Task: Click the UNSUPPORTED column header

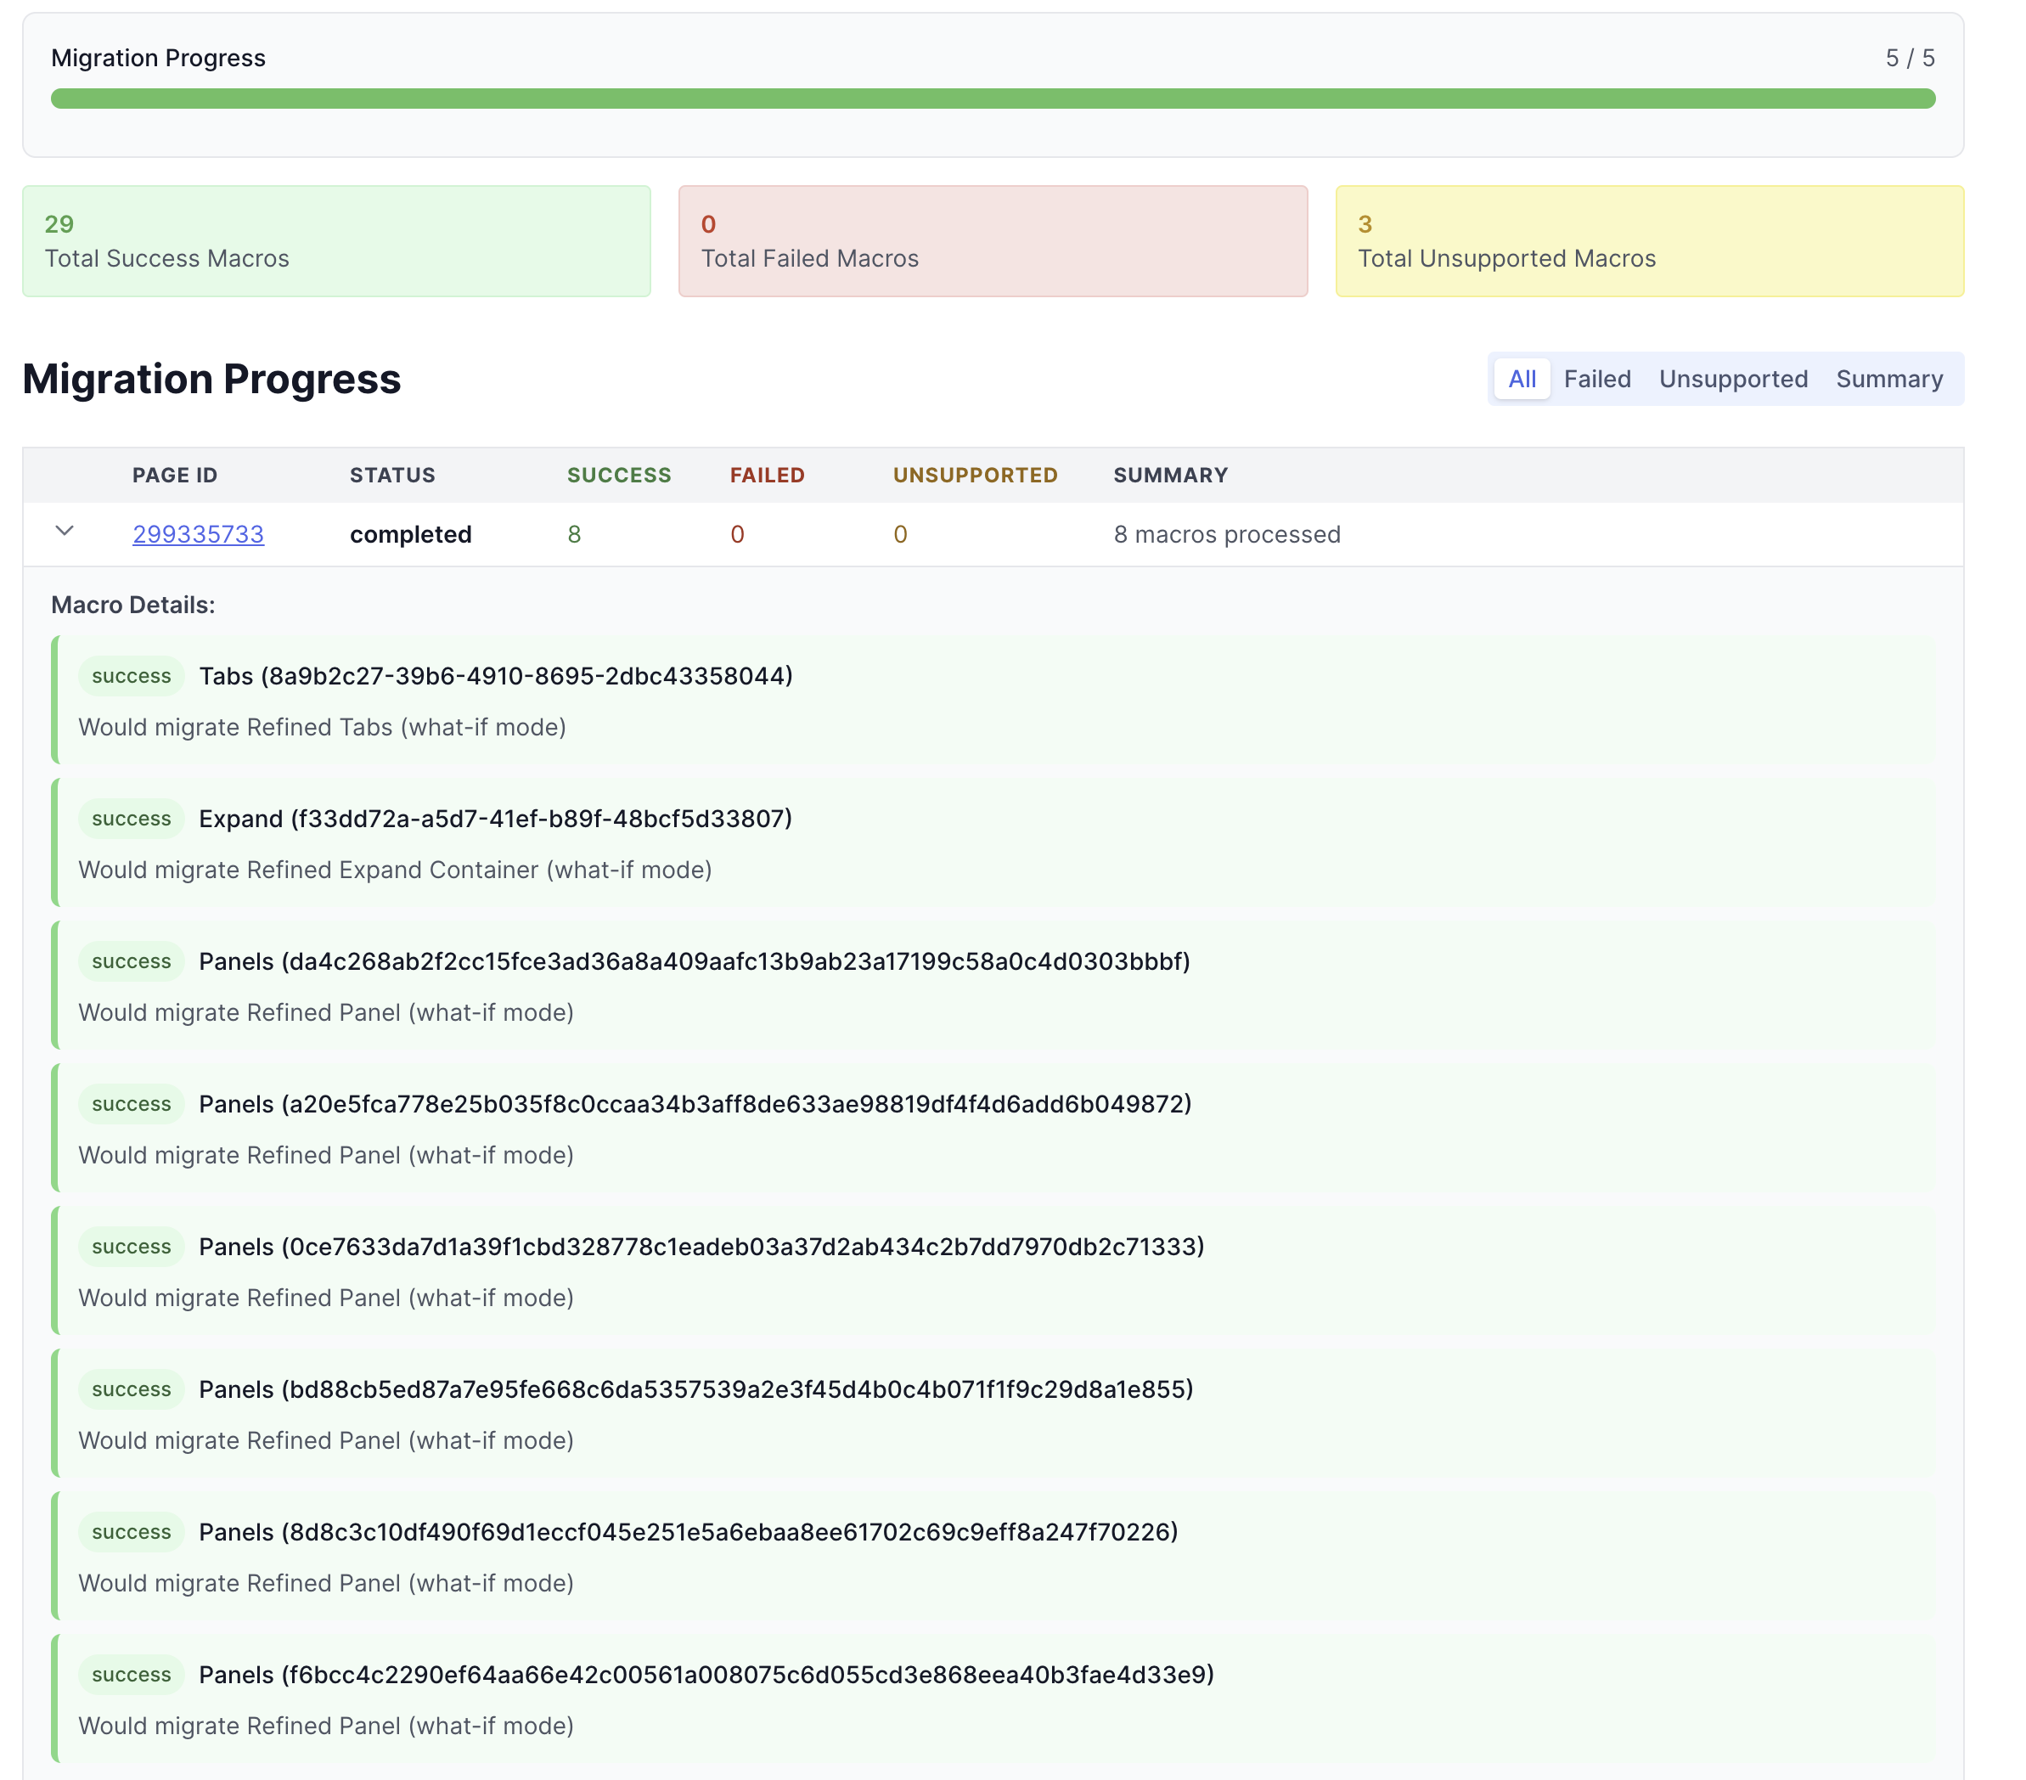Action: click(x=974, y=475)
